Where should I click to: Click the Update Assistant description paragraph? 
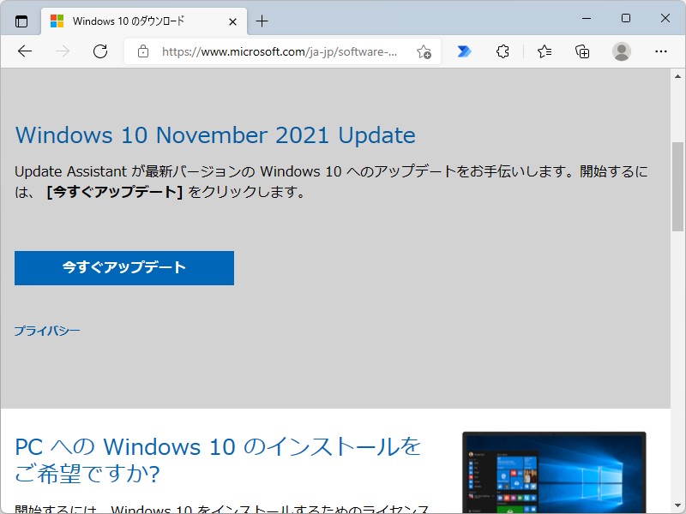tap(331, 182)
